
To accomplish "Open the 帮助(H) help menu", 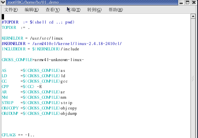I will pos(116,10).
